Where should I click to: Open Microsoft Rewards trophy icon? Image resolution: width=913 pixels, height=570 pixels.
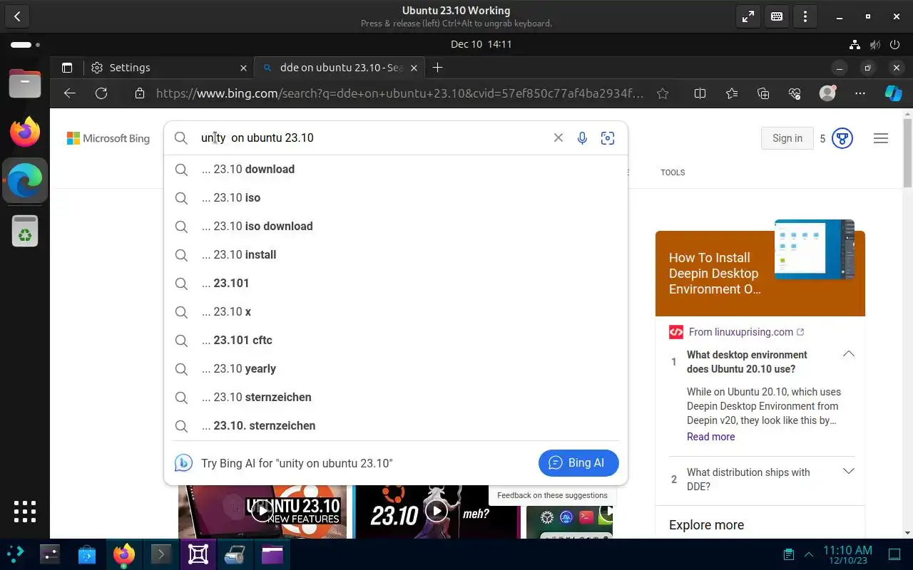click(x=842, y=138)
